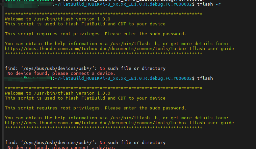Open the first docs.thundercomm.com tflash guide URL
The image size is (256, 149).
point(119,48)
